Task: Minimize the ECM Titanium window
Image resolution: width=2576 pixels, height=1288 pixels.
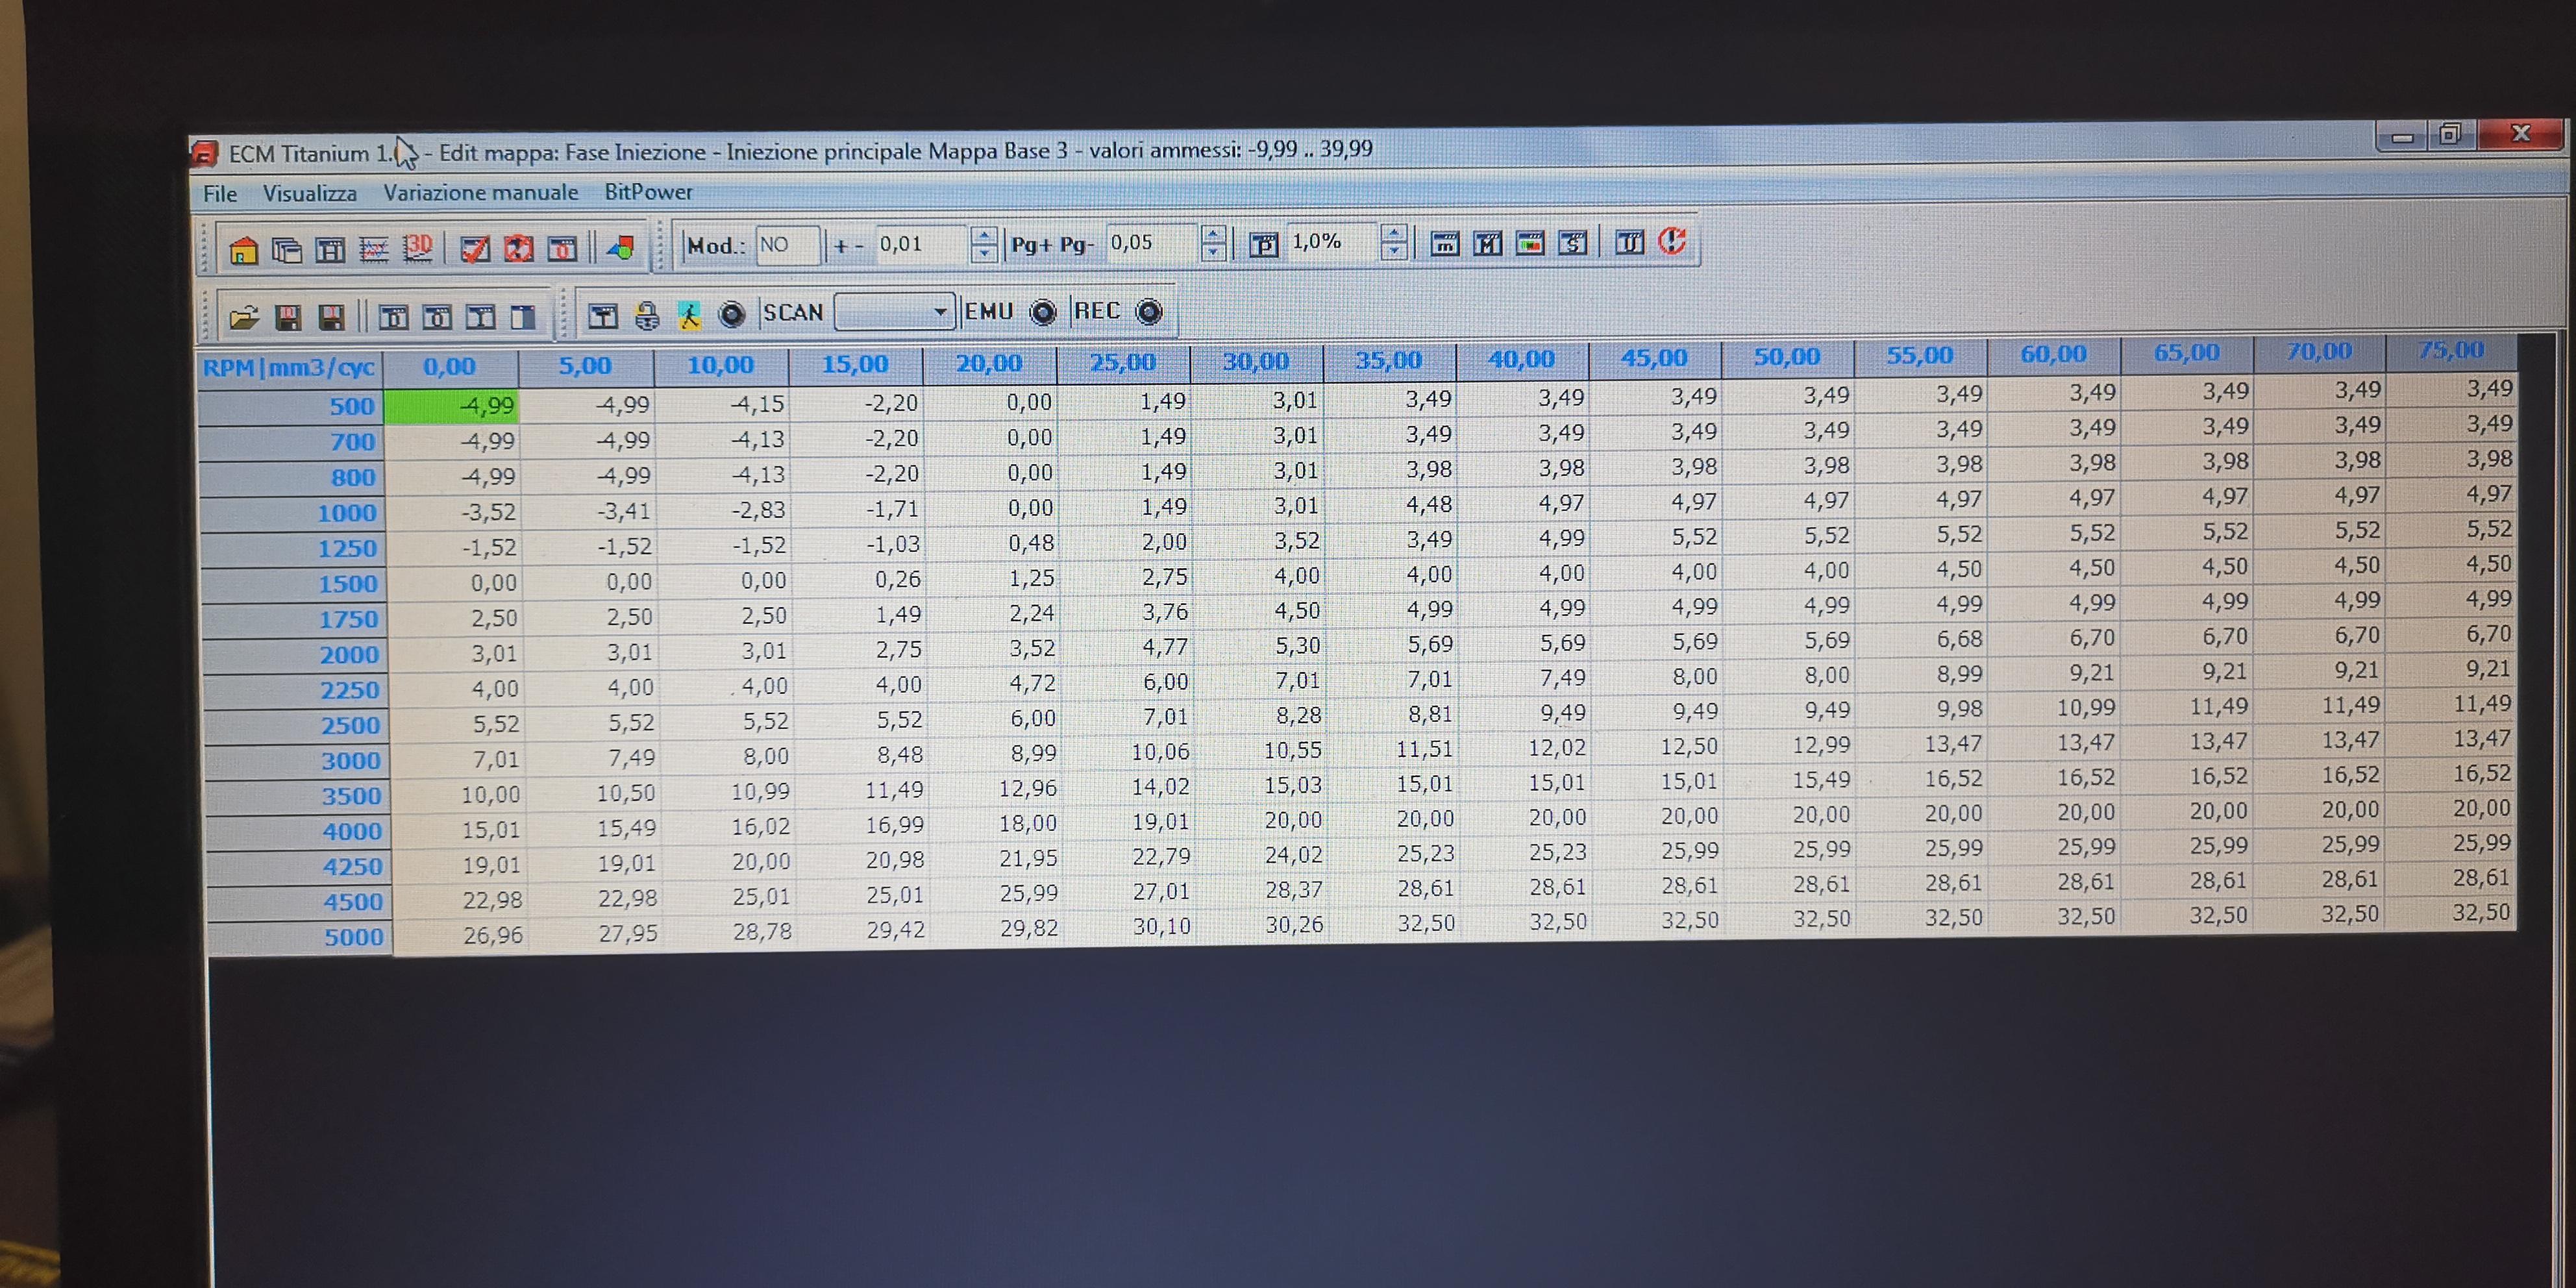Action: (x=2403, y=136)
